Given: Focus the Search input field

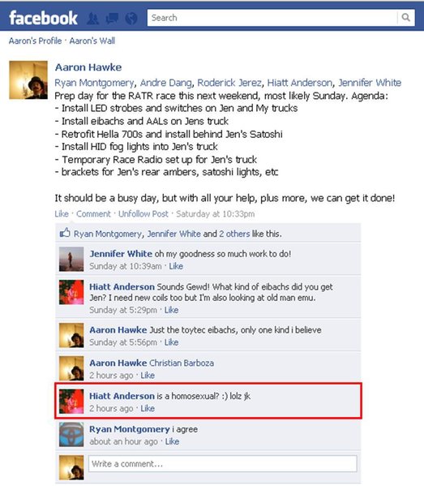Looking at the screenshot, I should 272,18.
